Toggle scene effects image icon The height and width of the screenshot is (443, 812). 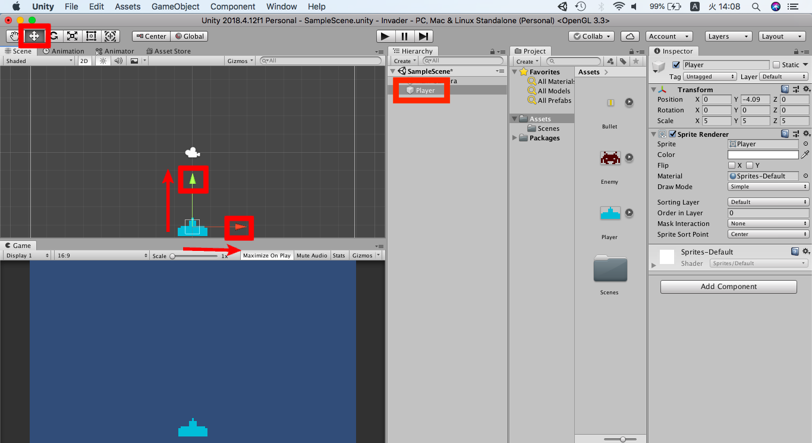click(134, 61)
